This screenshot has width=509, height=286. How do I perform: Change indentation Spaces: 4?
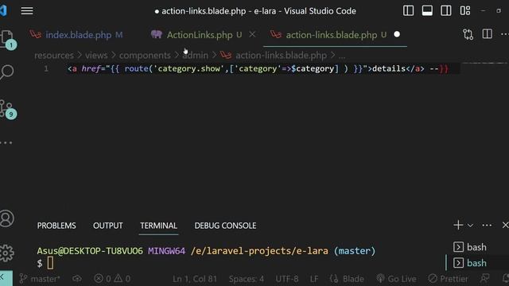coord(247,279)
